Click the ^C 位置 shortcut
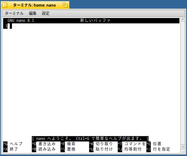 (154, 144)
